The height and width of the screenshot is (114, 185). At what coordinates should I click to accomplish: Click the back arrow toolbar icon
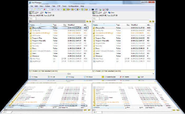pos(52,9)
